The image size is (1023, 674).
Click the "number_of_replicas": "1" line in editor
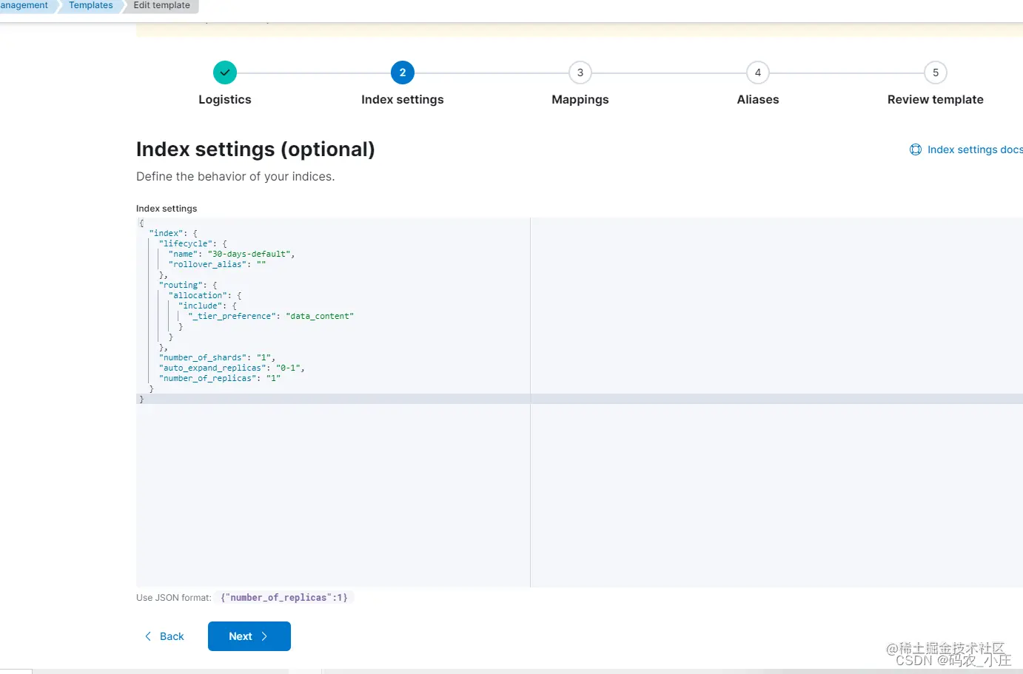point(220,378)
